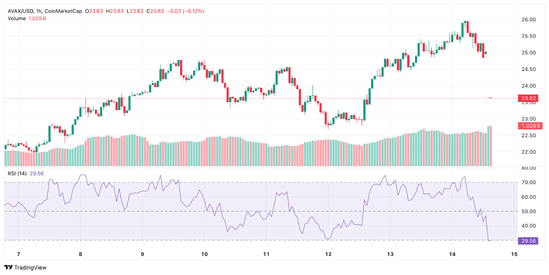This screenshot has height=275, width=549.
Task: Click the 70.00 RSI scale label
Action: (x=528, y=182)
